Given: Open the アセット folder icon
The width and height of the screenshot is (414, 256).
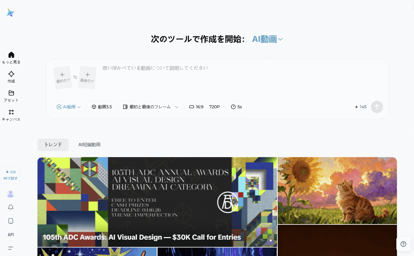Looking at the screenshot, I should tap(11, 93).
